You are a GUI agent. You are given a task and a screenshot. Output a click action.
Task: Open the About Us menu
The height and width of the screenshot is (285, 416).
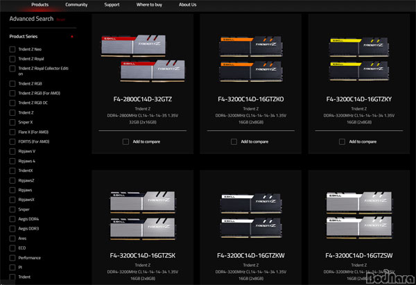click(x=188, y=5)
